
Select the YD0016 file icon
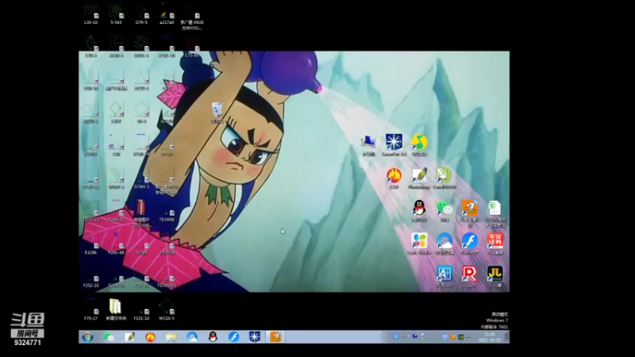click(167, 244)
